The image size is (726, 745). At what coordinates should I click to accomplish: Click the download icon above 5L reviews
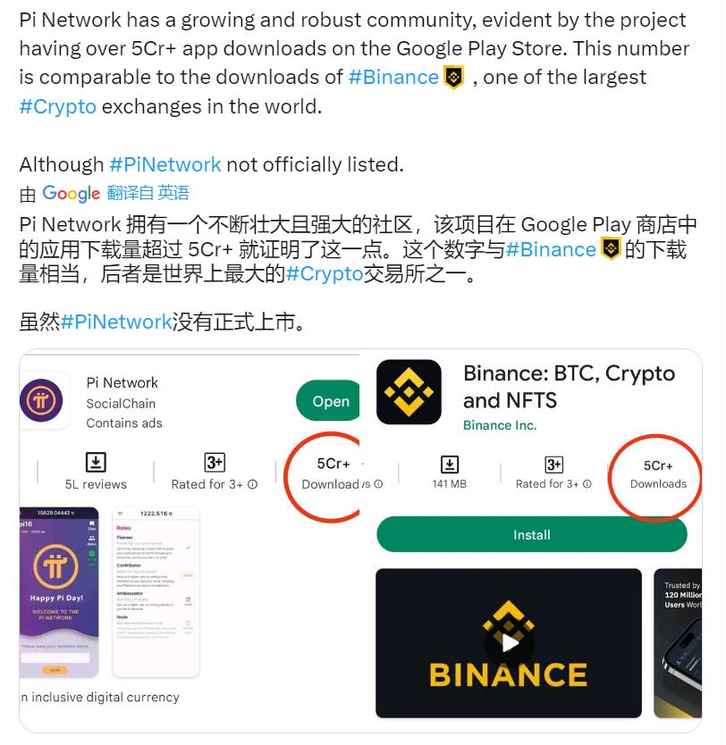pos(96,462)
